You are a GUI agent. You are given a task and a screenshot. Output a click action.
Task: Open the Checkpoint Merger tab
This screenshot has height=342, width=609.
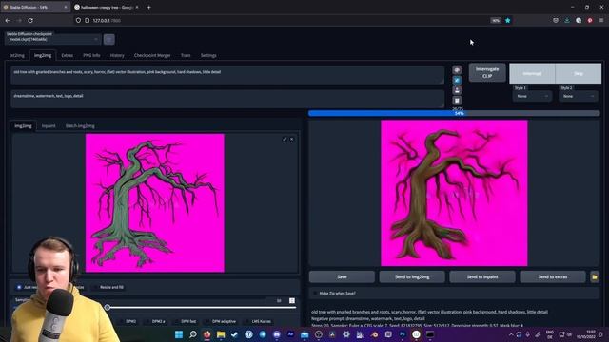click(152, 55)
